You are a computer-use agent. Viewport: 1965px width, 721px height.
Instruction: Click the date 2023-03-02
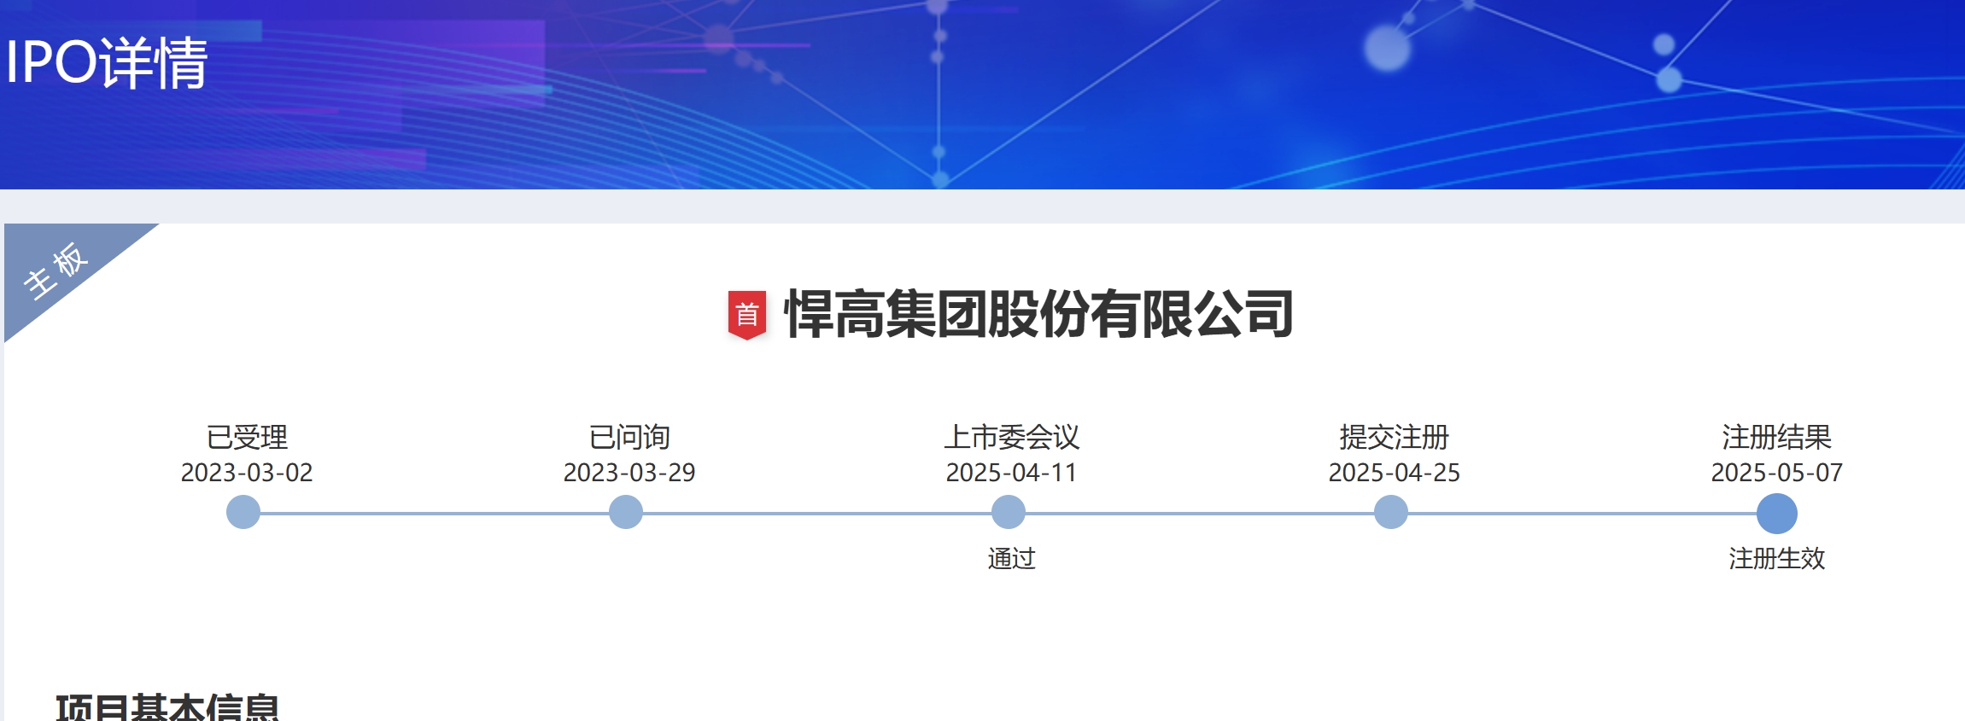point(247,473)
